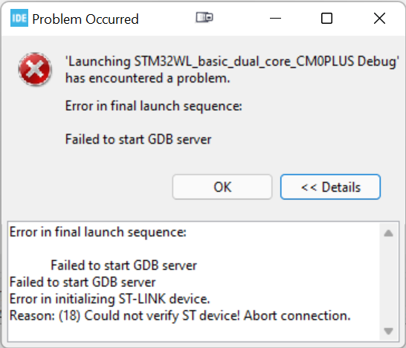The image size is (406, 348).
Task: Click 'Failed to start GDB server' in upper message
Action: (x=138, y=139)
